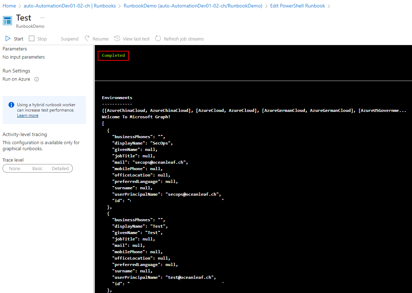Screen dimensions: 412x293
Task: Click View last test
Action: click(x=136, y=39)
